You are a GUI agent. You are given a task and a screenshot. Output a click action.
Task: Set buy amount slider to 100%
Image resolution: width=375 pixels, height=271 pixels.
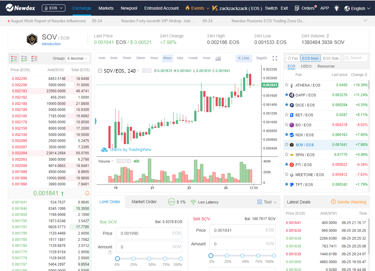(181, 259)
